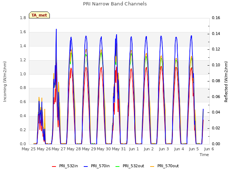Click the 0.00 right axis value

pos(216,144)
